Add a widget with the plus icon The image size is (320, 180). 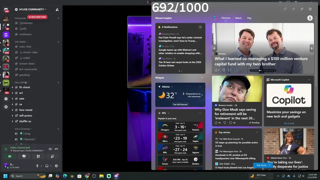pyautogui.click(x=202, y=78)
